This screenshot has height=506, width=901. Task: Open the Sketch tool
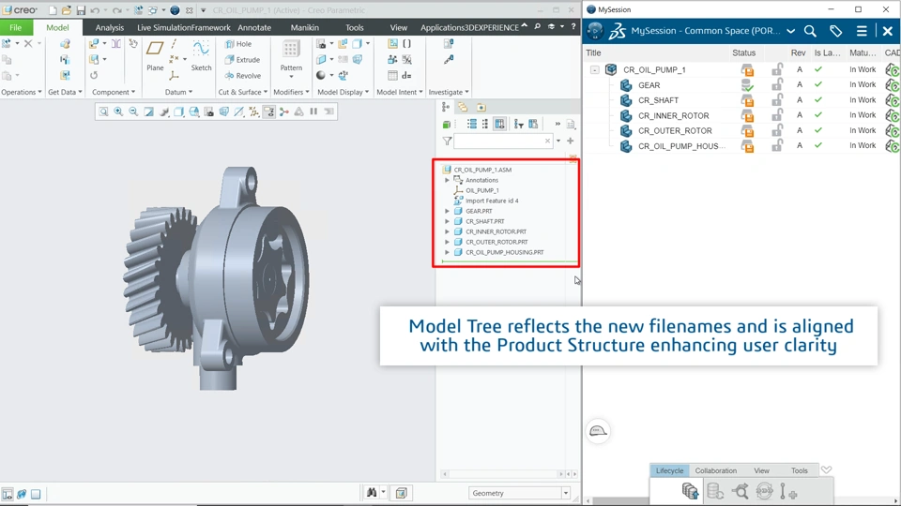click(x=201, y=55)
